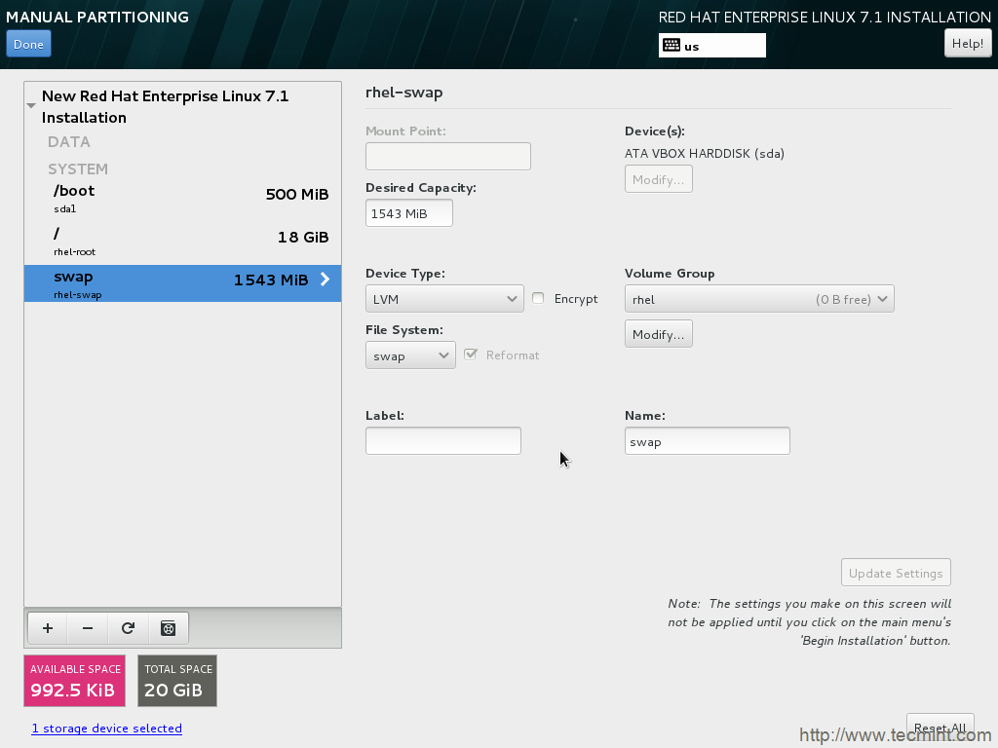
Task: Click the SYSTEM section heading
Action: [x=78, y=169]
